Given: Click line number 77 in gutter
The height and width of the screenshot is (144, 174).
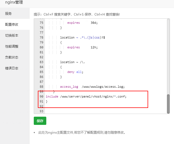Looking at the screenshot, I should pos(41,33).
